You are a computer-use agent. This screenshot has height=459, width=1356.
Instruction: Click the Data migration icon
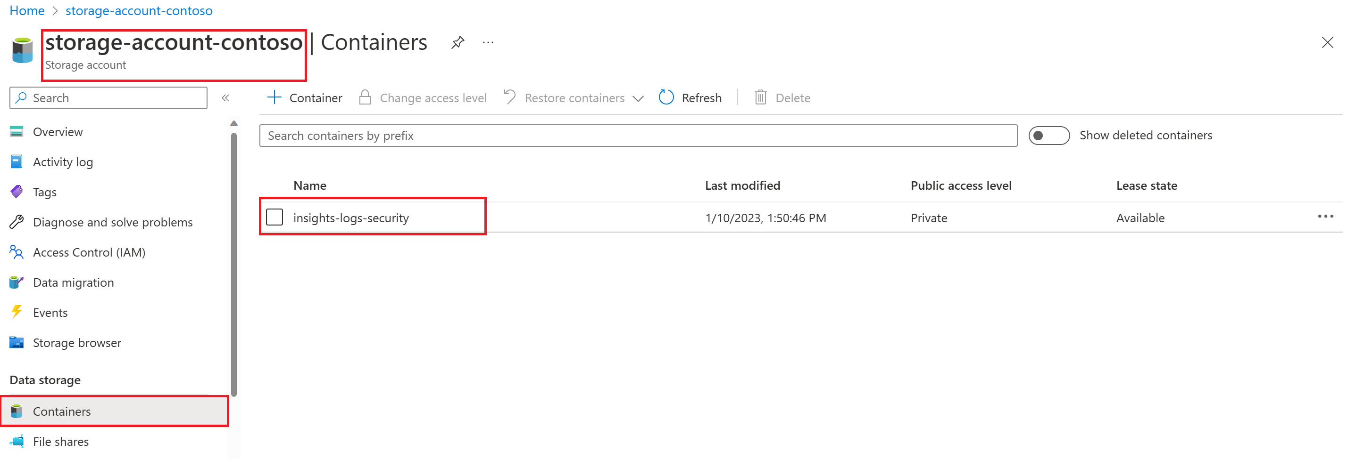coord(17,282)
